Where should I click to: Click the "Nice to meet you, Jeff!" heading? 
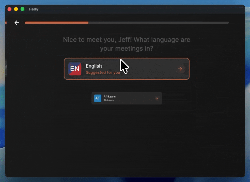pos(98,40)
